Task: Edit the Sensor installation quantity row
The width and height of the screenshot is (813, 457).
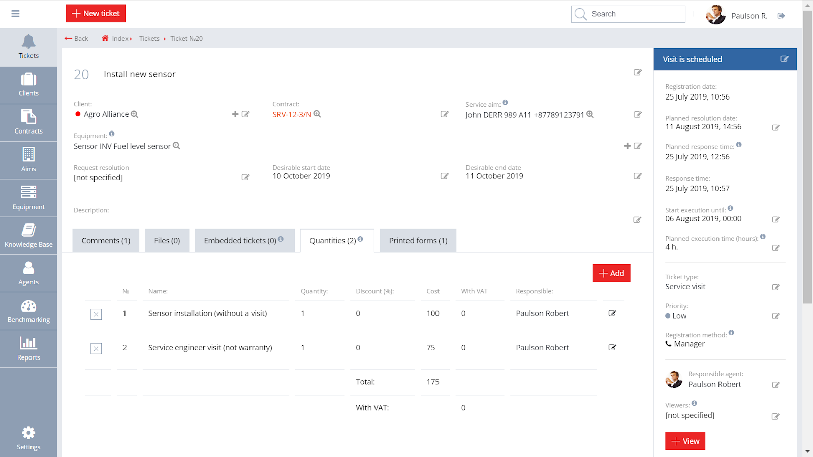Action: click(612, 313)
